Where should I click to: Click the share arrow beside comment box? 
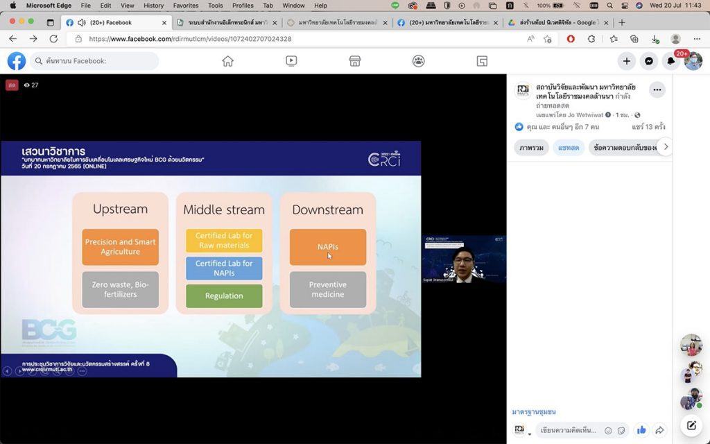coord(660,430)
